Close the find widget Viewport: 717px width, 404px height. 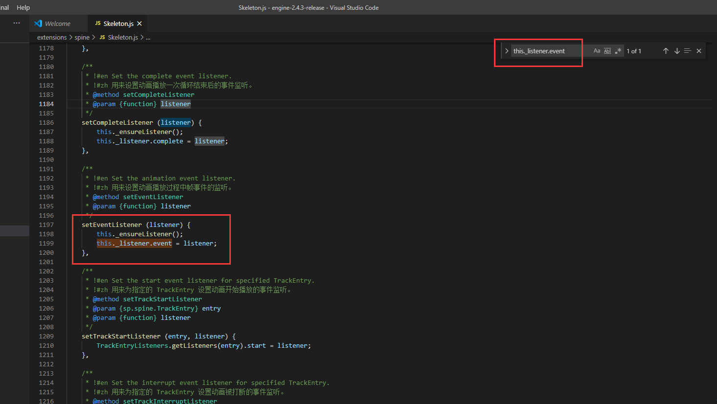tap(699, 51)
